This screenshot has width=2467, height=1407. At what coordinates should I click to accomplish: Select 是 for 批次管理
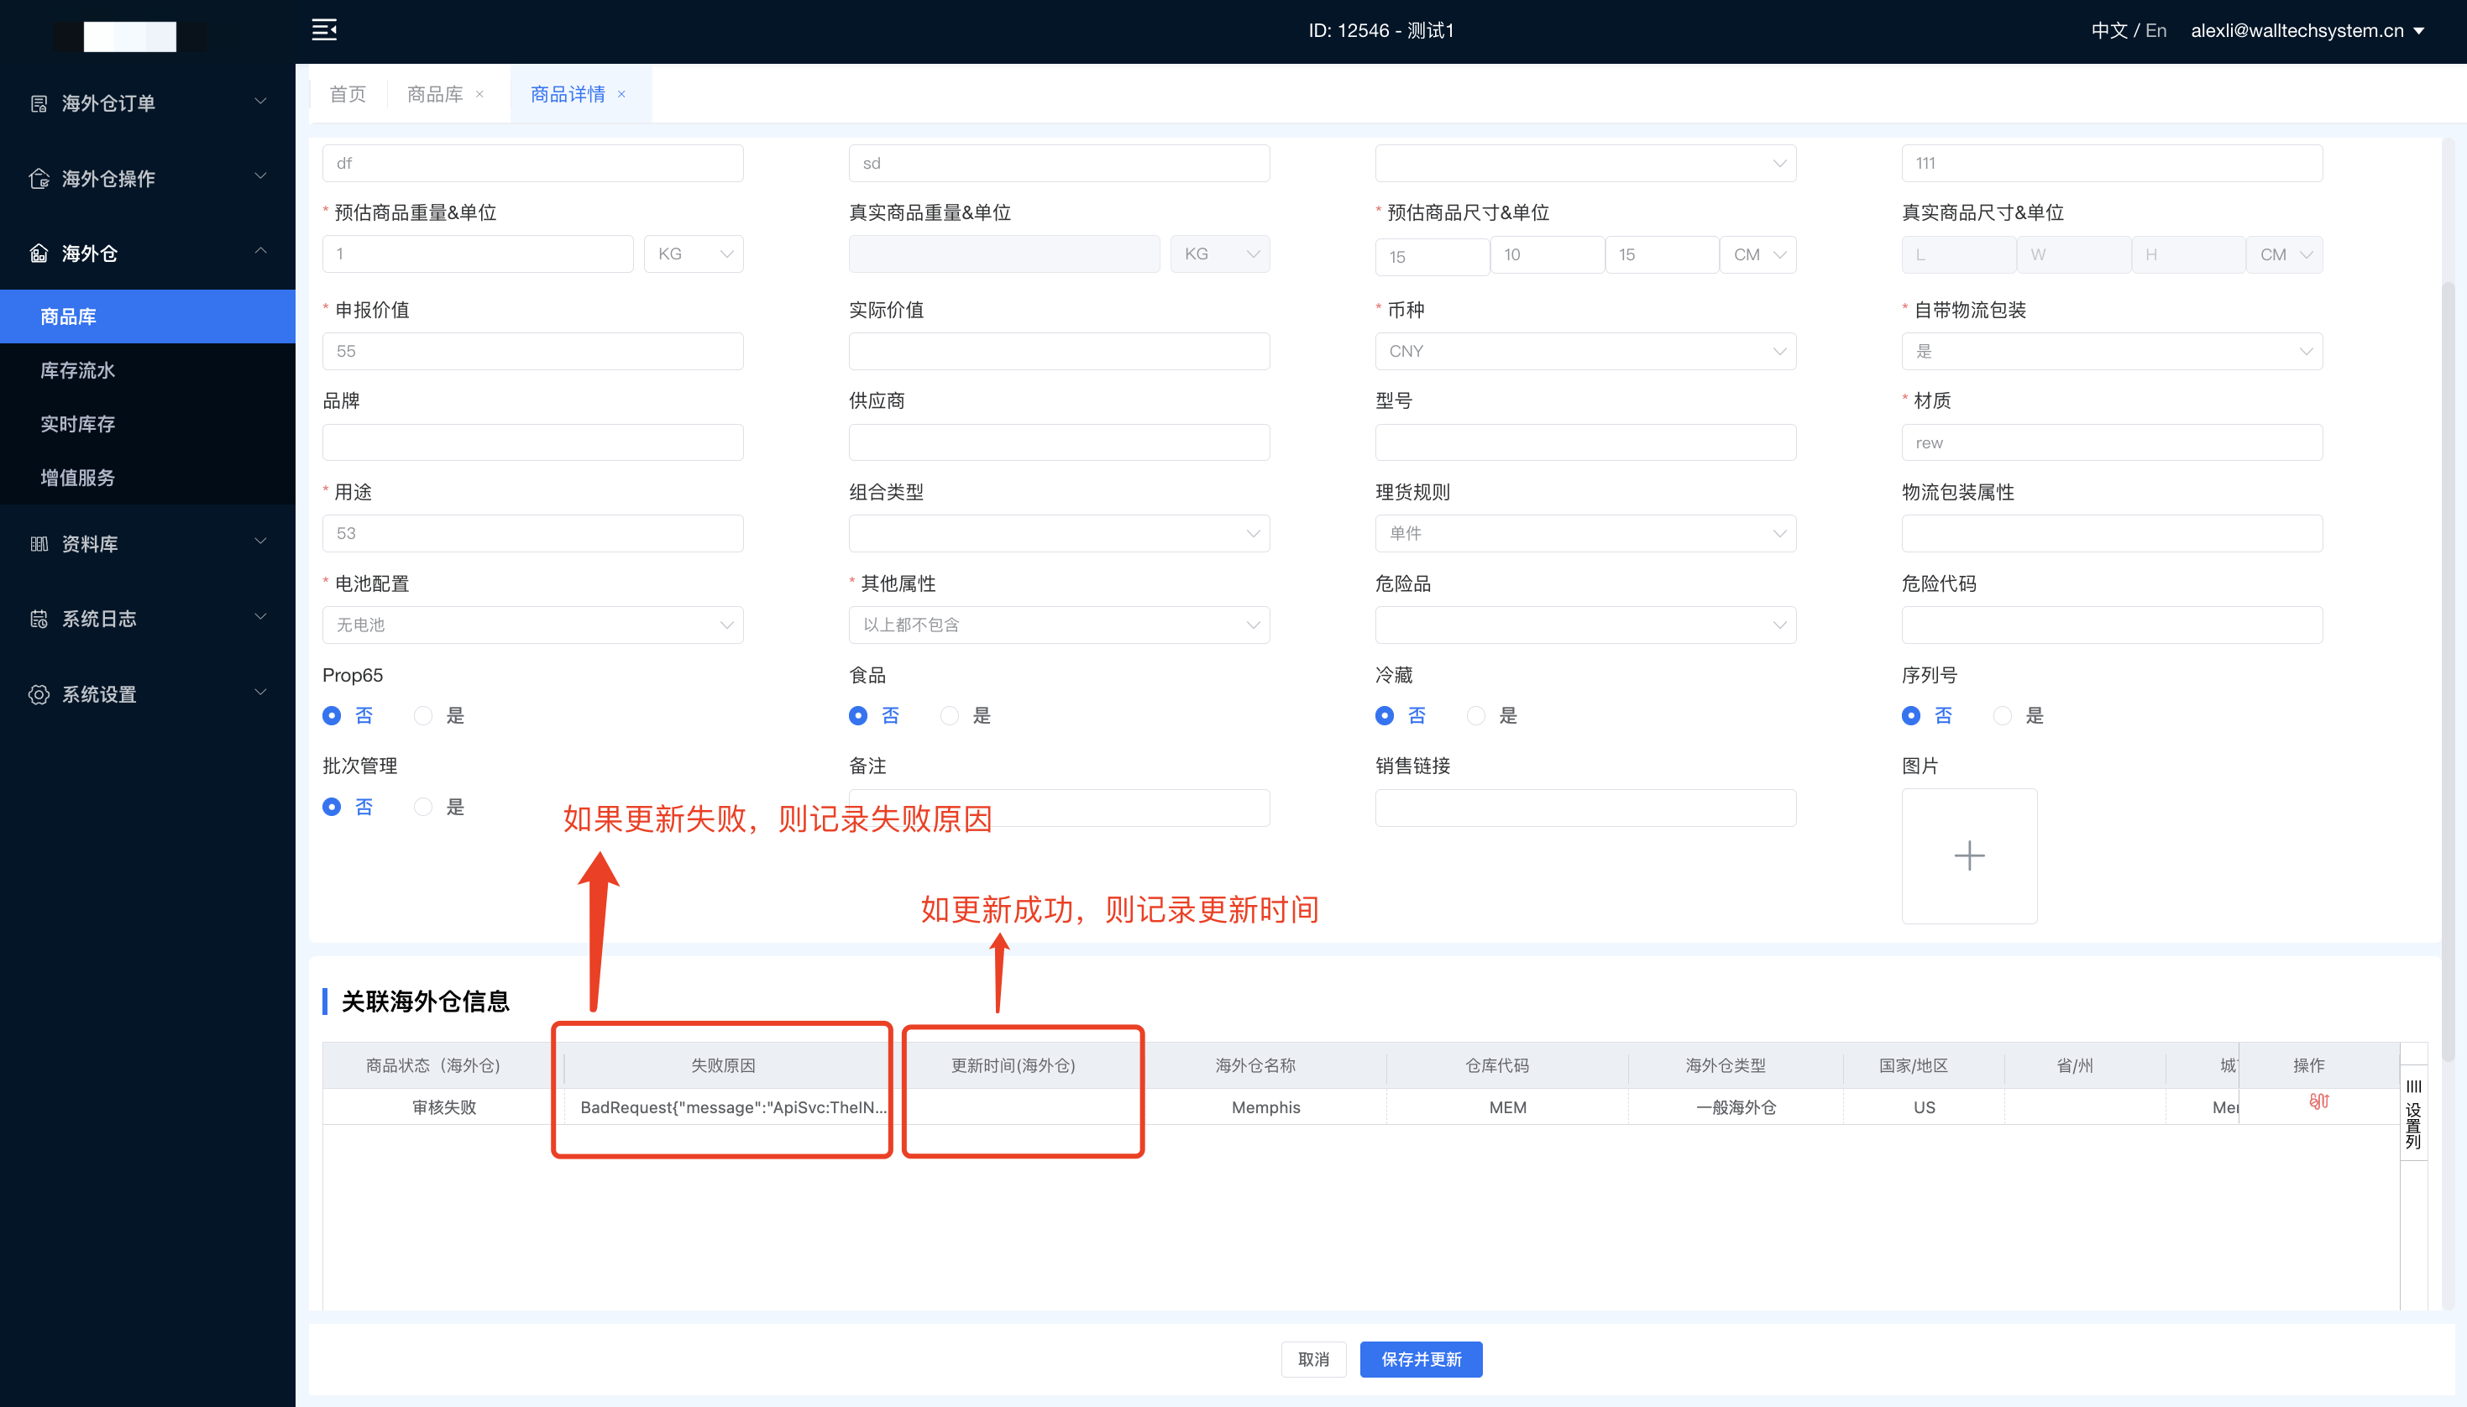click(x=423, y=807)
